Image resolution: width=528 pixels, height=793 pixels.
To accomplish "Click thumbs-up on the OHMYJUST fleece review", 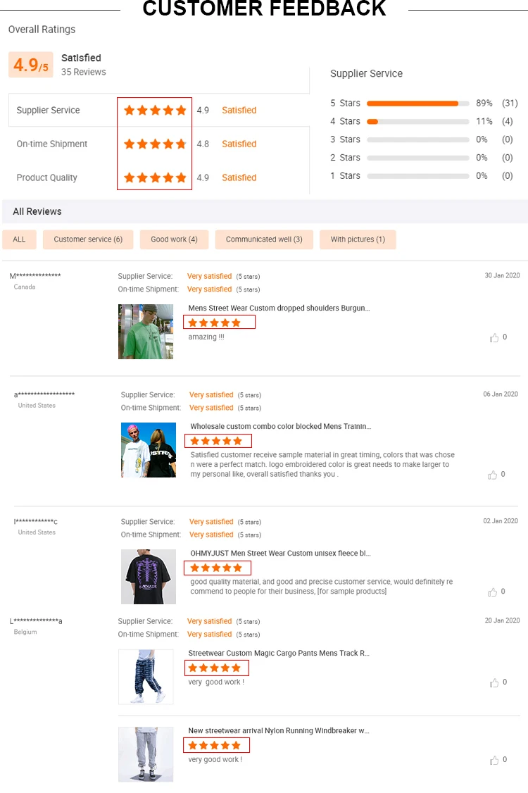I will click(x=493, y=592).
